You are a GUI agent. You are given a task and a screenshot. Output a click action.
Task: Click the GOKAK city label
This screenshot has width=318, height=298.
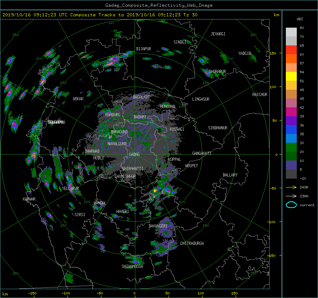(x=78, y=99)
